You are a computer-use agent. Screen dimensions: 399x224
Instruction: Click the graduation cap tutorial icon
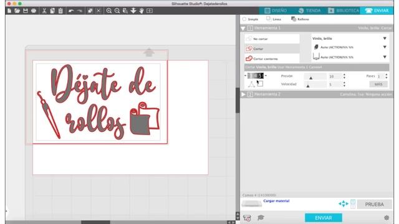[x=261, y=218]
